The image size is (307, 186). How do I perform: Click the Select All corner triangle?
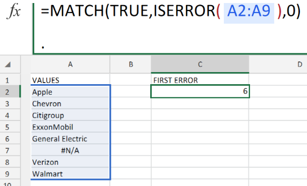8,65
